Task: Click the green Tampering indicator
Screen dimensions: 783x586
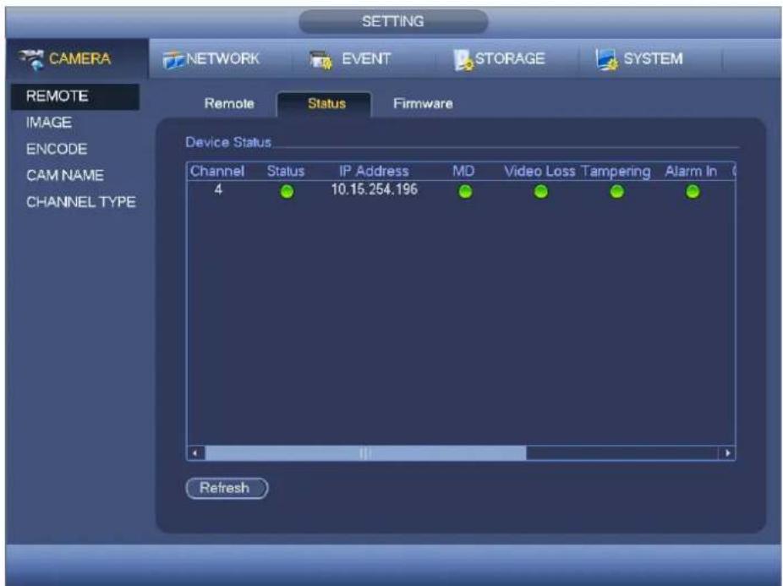Action: coord(616,192)
